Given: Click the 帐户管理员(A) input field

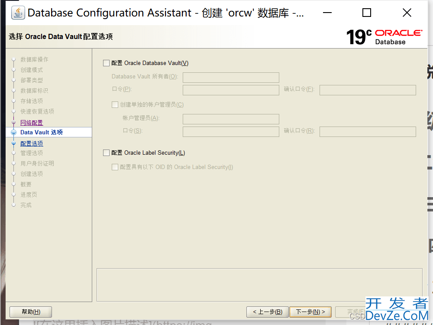Looking at the screenshot, I should [x=231, y=119].
